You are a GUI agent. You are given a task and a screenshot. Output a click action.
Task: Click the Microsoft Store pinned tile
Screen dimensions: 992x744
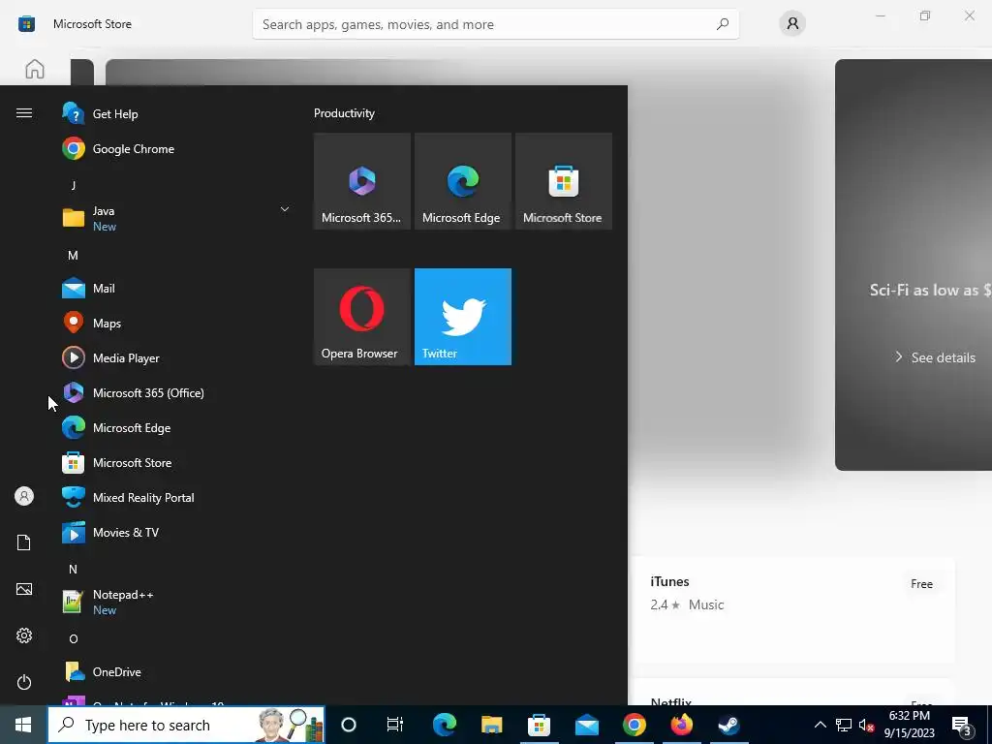pos(564,181)
